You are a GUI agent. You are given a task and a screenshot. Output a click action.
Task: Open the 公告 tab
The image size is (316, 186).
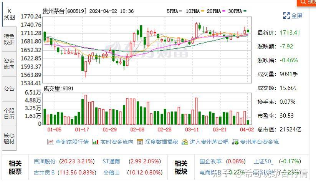(9, 89)
